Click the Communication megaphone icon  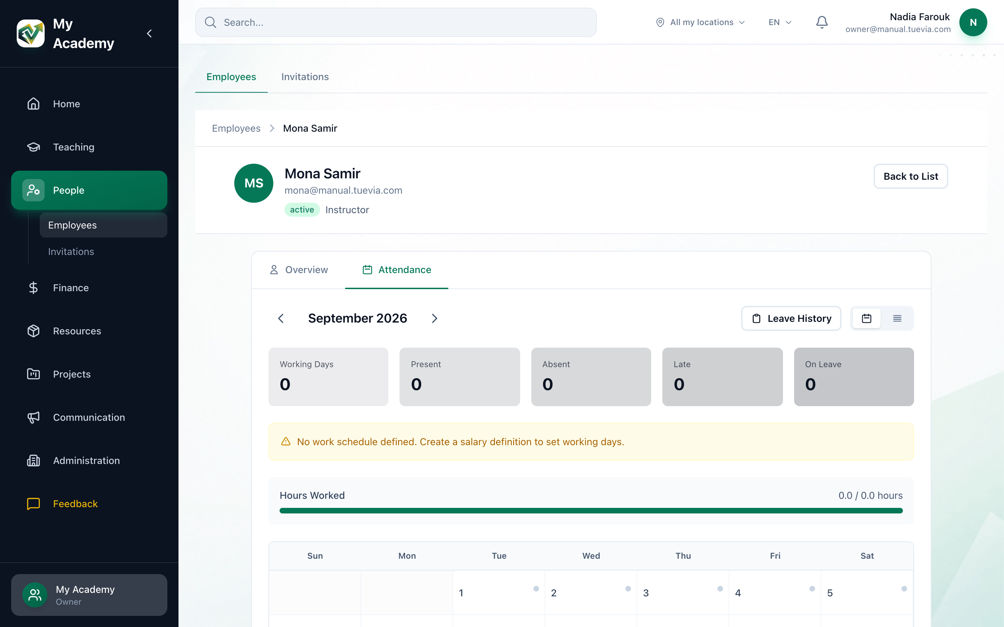33,417
